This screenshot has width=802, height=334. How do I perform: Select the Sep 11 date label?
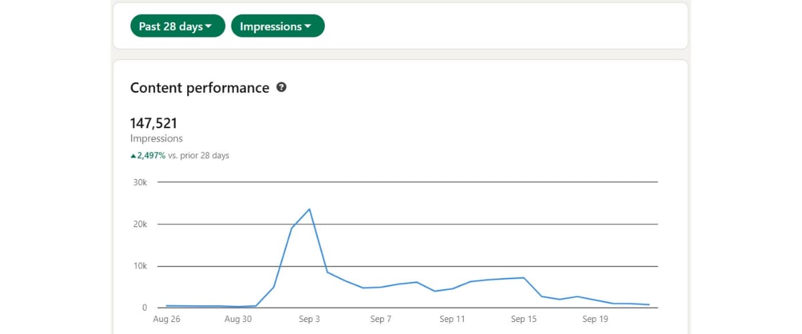tap(452, 319)
